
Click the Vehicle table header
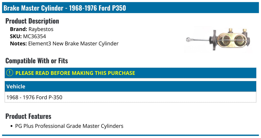(x=130, y=86)
